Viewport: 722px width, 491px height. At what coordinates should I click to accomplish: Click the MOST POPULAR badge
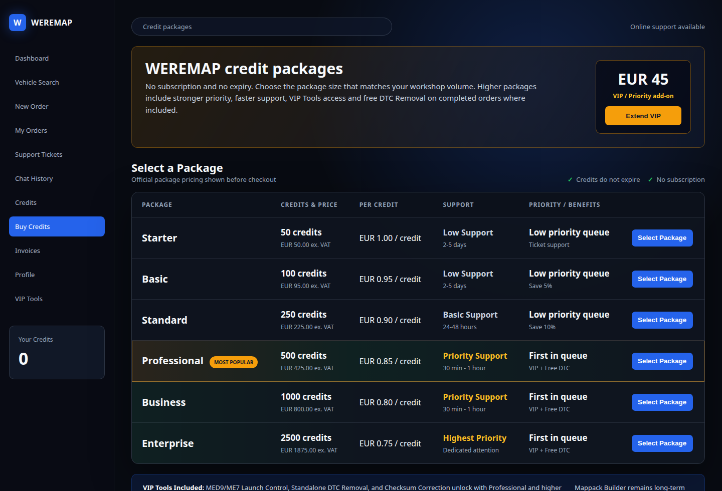click(x=234, y=362)
